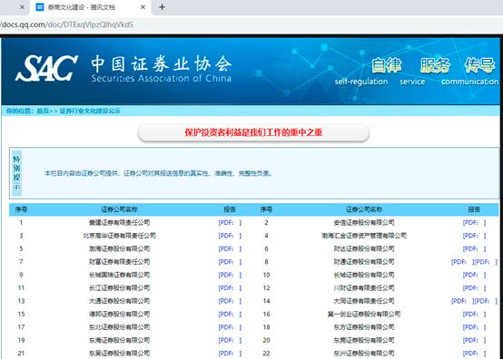Click the left 证券公司名称 column header
This screenshot has height=359, width=503.
119,209
